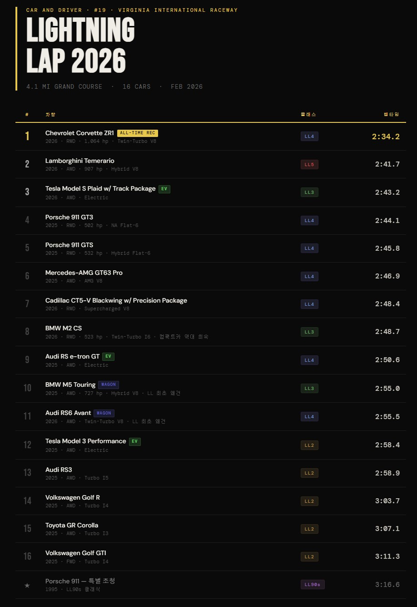Click the EV badge beside Tesla Model 3 Performance

135,441
